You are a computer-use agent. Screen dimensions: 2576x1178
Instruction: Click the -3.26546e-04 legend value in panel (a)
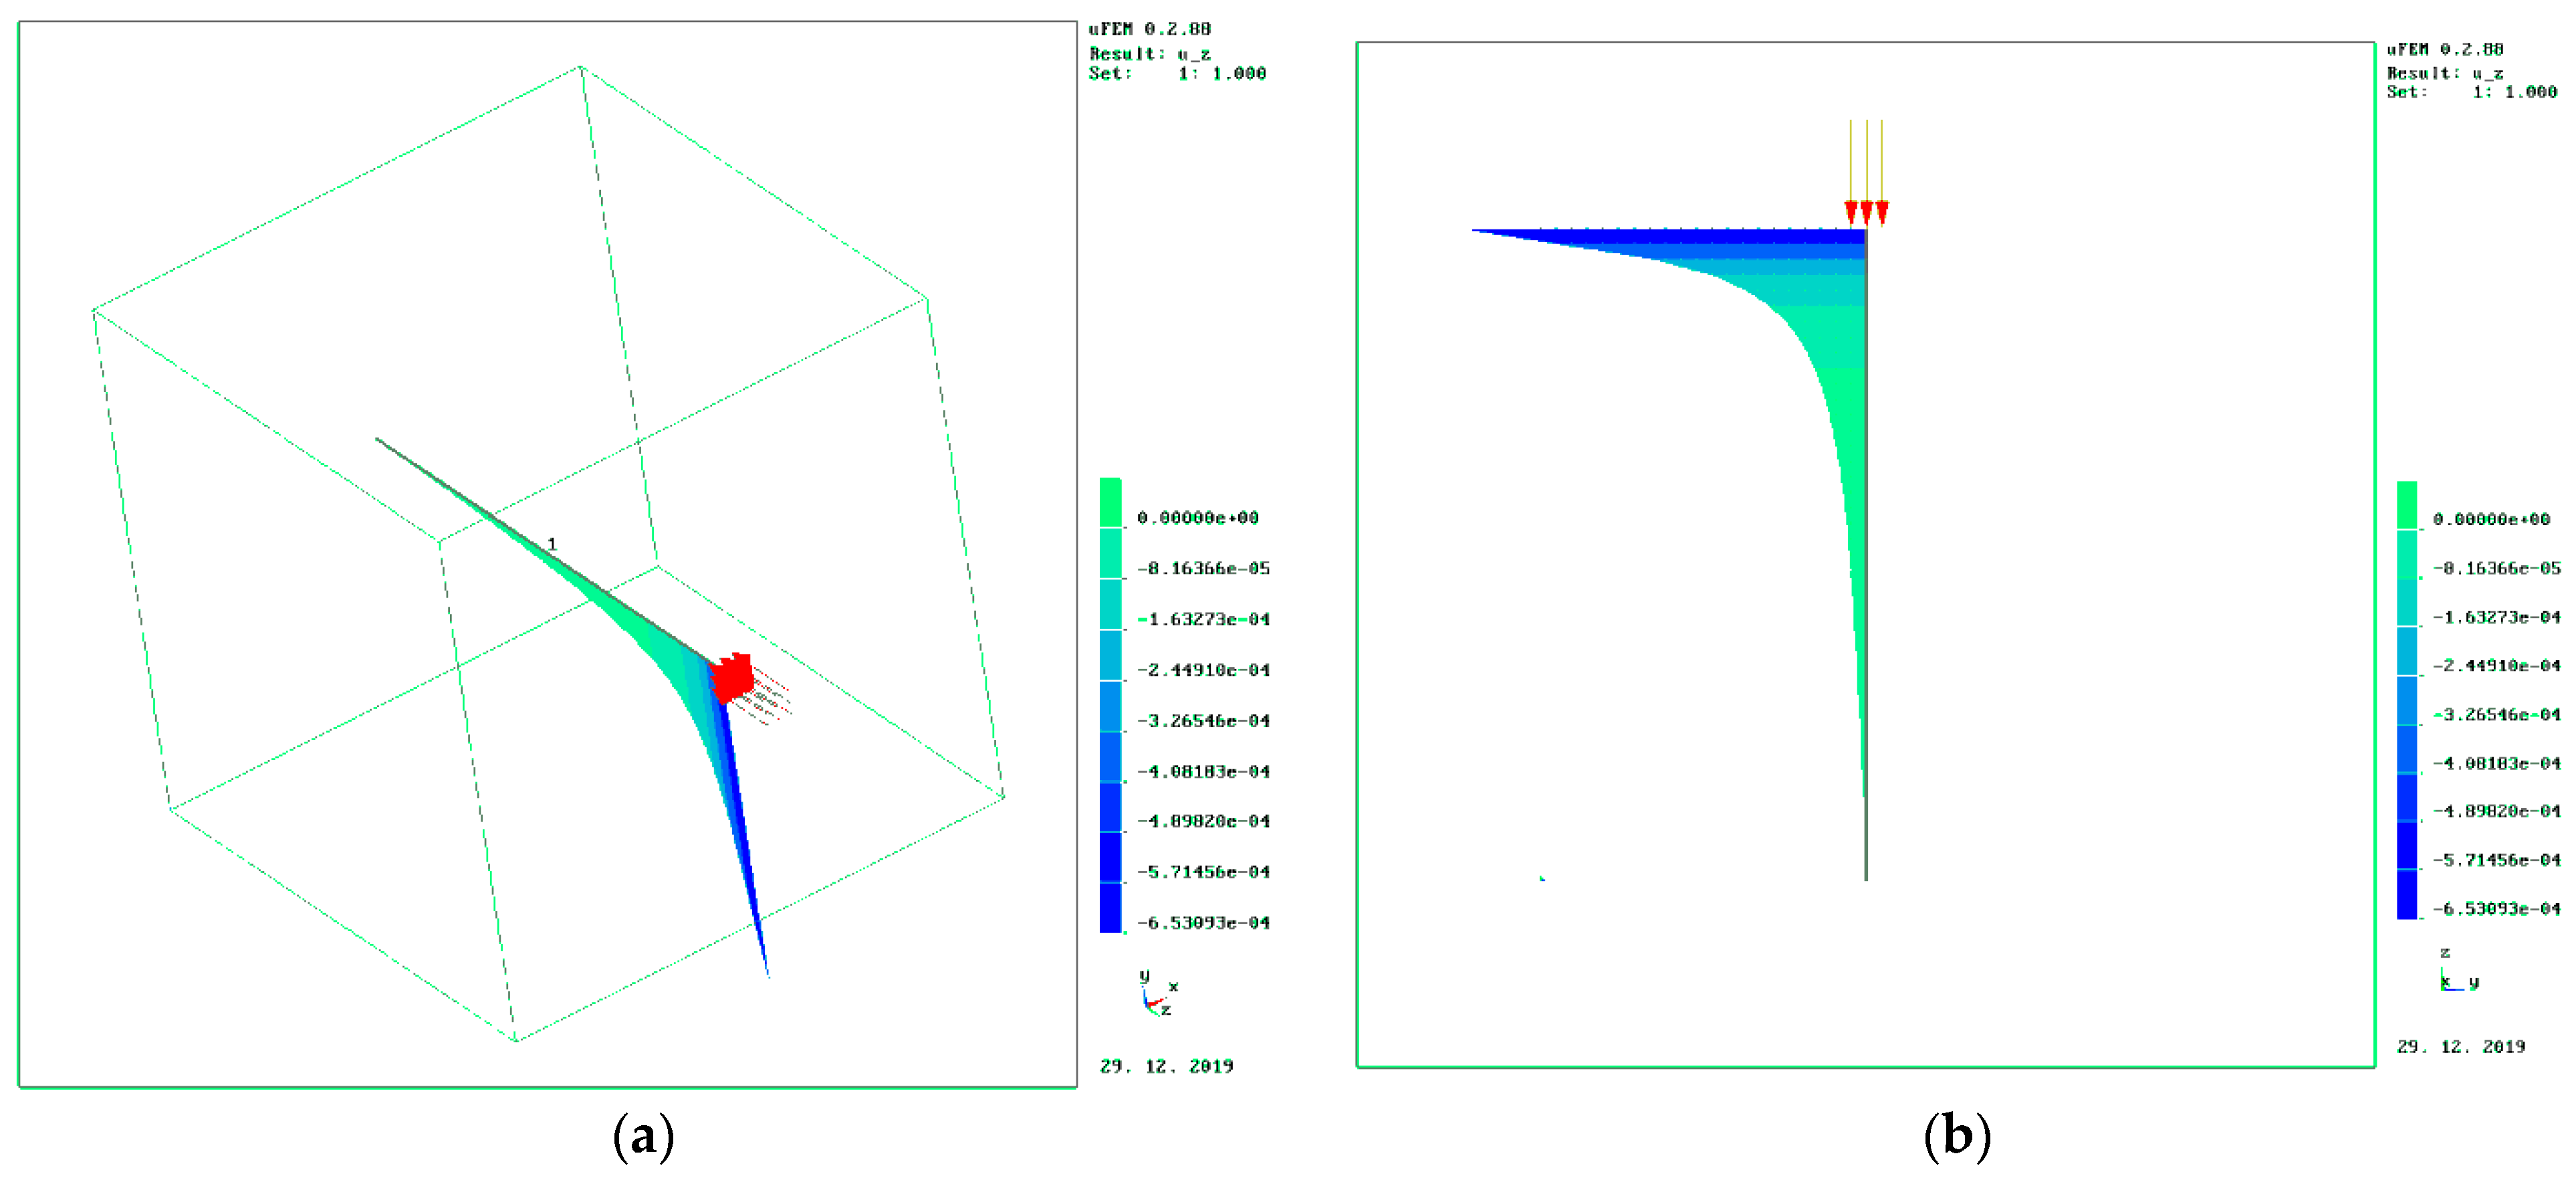click(1203, 720)
